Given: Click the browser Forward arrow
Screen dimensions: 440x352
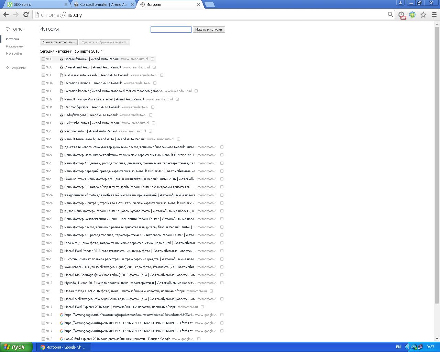Looking at the screenshot, I should pyautogui.click(x=16, y=15).
